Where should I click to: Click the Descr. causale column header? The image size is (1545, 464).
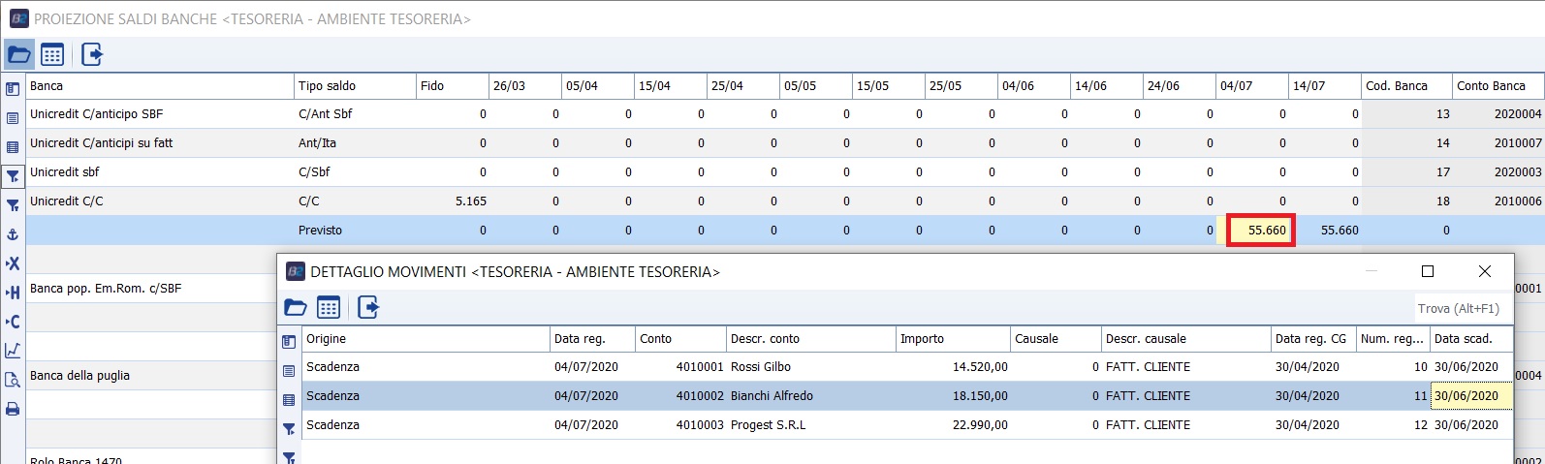point(1185,339)
